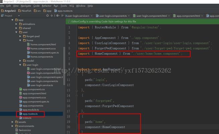Hide the Project tool window
Screen dimensions: 219x134
pos(63,16)
